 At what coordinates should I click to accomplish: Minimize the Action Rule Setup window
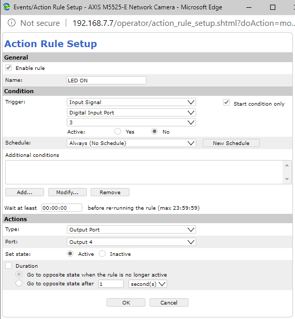[249, 8]
